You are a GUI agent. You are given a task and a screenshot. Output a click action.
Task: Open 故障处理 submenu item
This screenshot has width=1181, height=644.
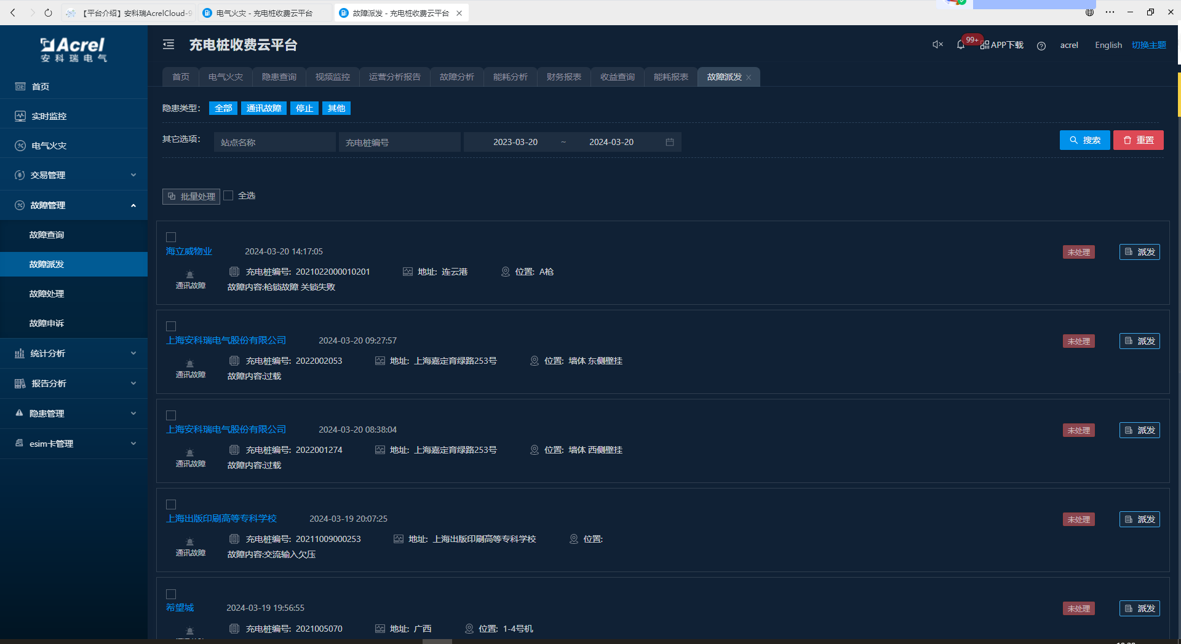coord(47,294)
